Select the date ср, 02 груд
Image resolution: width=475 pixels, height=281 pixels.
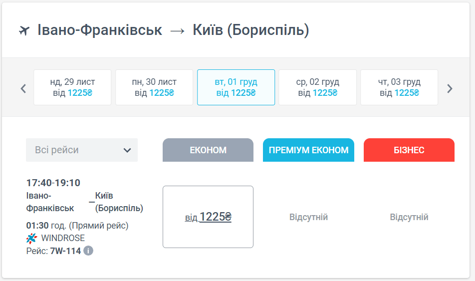(317, 87)
